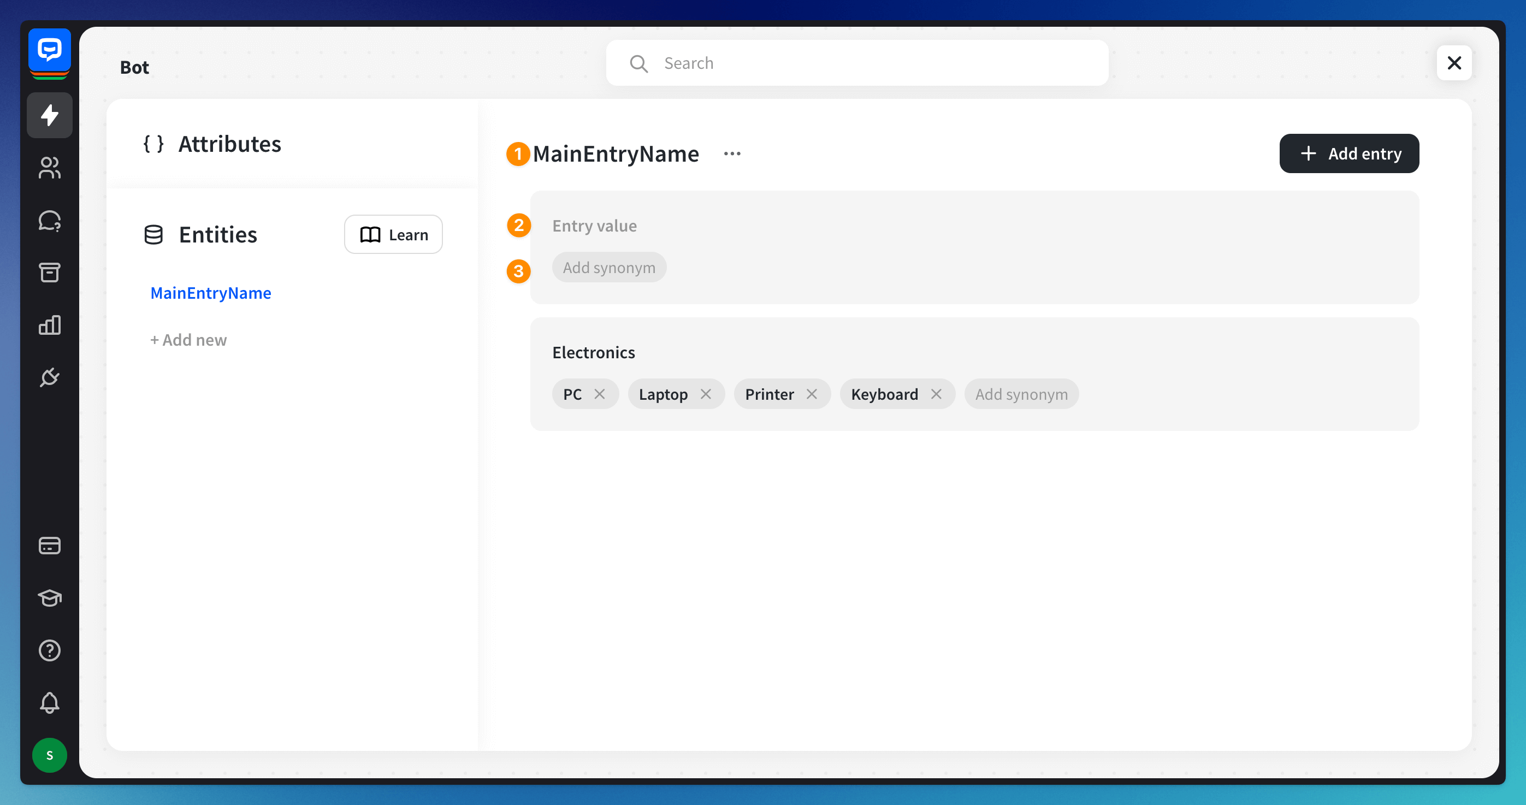Open the visitors people icon
This screenshot has width=1526, height=805.
(x=50, y=168)
